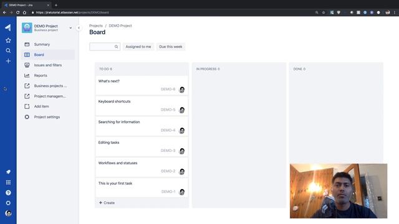
Task: Bookmark page with the address bar star
Action: click(x=324, y=12)
